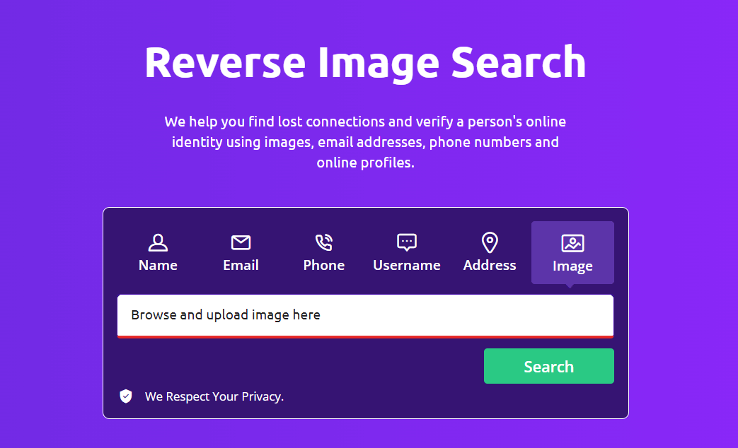Select the map pin icon above Address

pyautogui.click(x=490, y=243)
